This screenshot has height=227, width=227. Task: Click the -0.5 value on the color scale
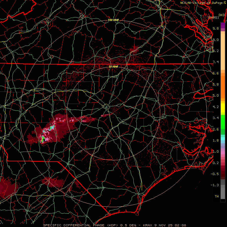click(x=215, y=174)
